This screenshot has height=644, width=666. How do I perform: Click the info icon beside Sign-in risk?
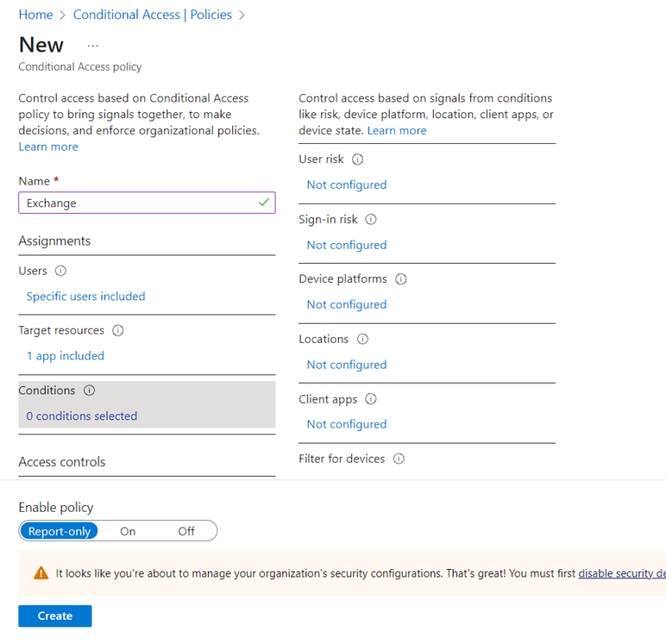369,219
